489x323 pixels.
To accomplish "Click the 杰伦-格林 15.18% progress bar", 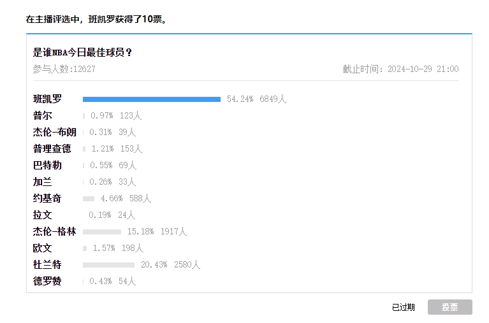I will (102, 232).
